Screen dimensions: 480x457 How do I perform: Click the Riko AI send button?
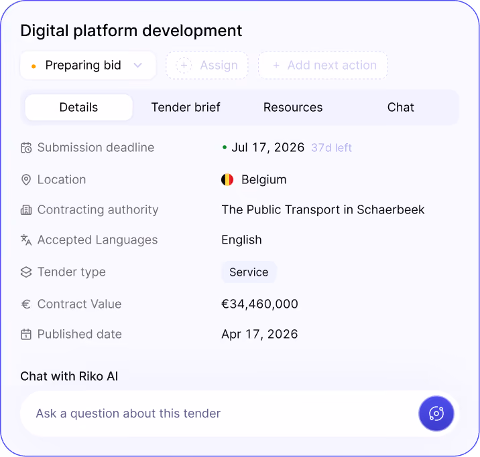(436, 414)
